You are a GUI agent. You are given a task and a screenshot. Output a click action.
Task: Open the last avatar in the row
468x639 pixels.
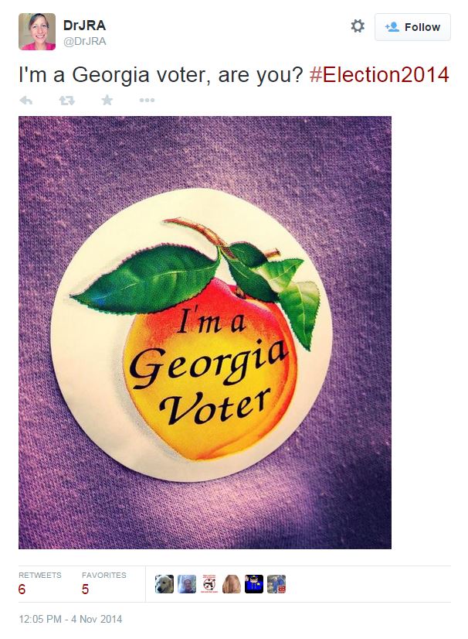[x=276, y=584]
